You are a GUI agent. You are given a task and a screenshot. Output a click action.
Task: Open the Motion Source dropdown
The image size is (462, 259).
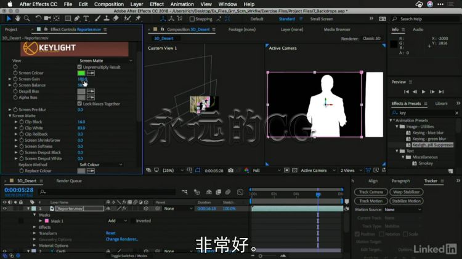click(x=402, y=210)
